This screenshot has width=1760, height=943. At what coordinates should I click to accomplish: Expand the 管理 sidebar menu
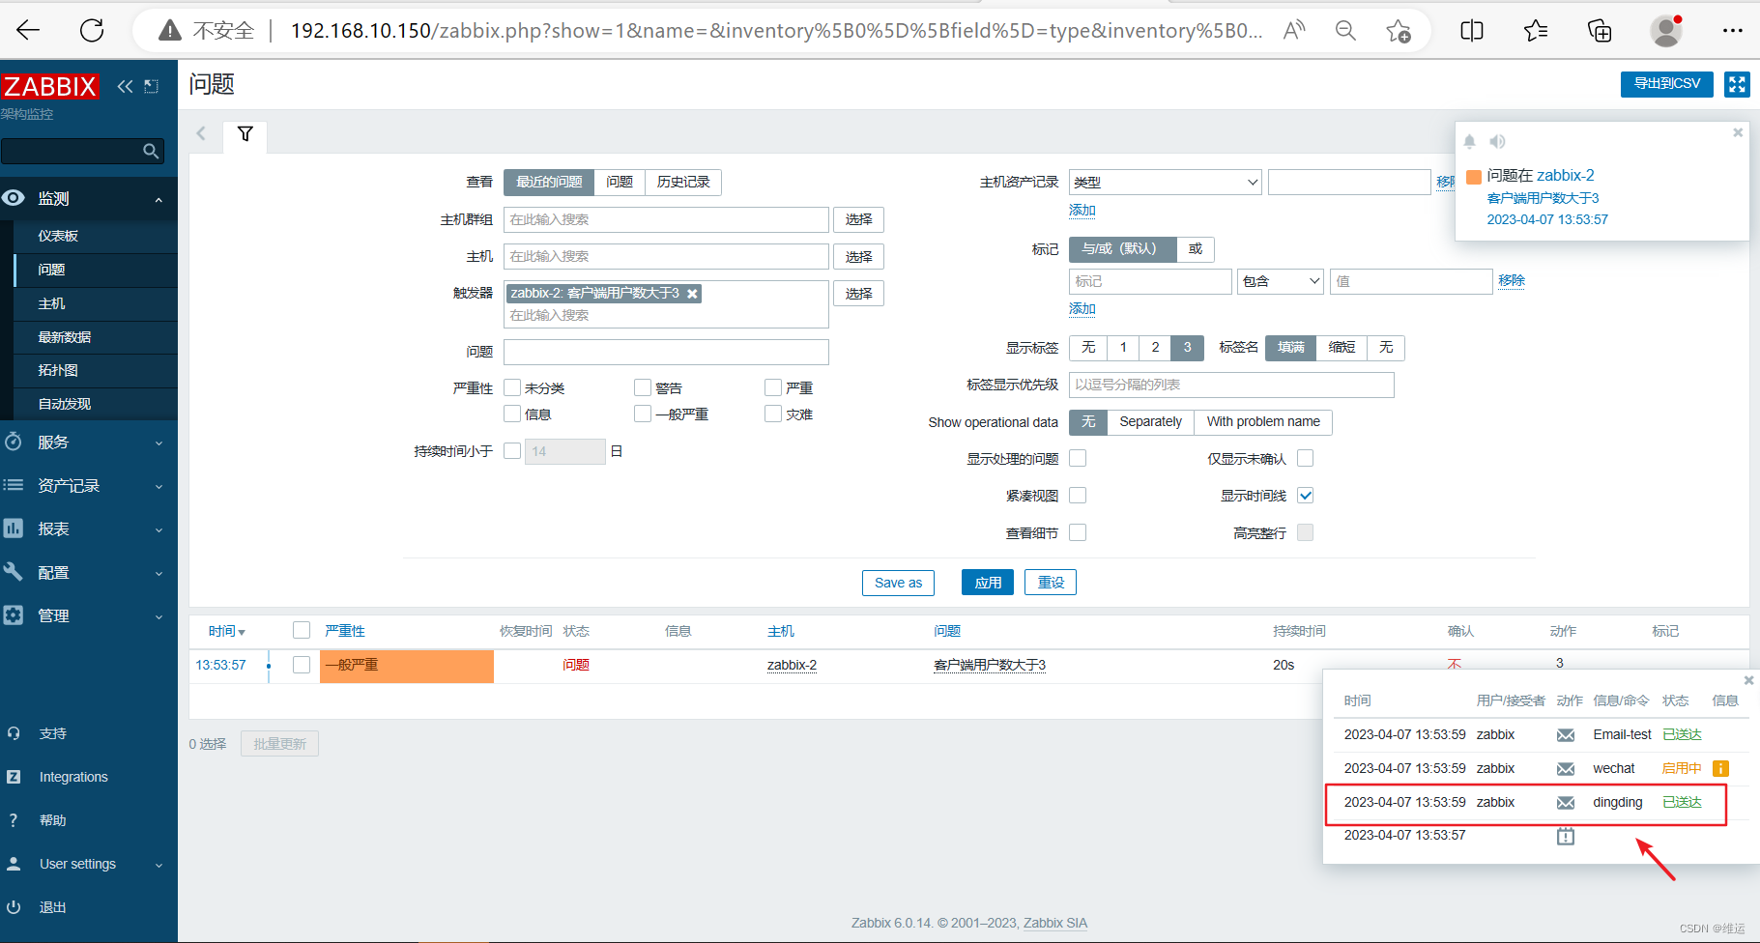click(x=89, y=615)
